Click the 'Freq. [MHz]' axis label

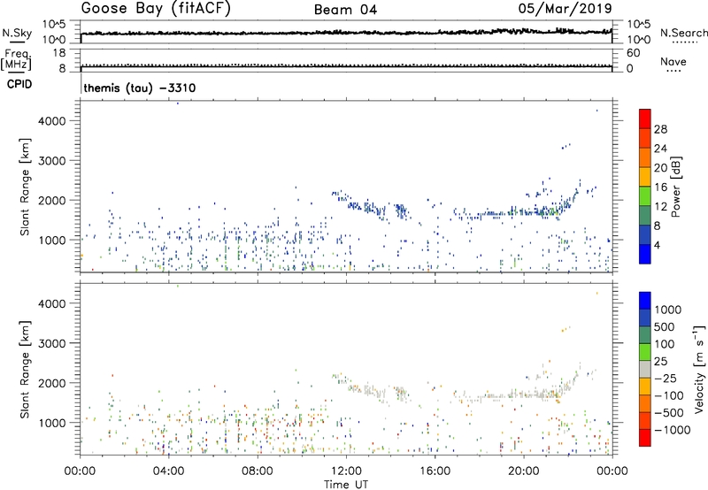pyautogui.click(x=16, y=60)
